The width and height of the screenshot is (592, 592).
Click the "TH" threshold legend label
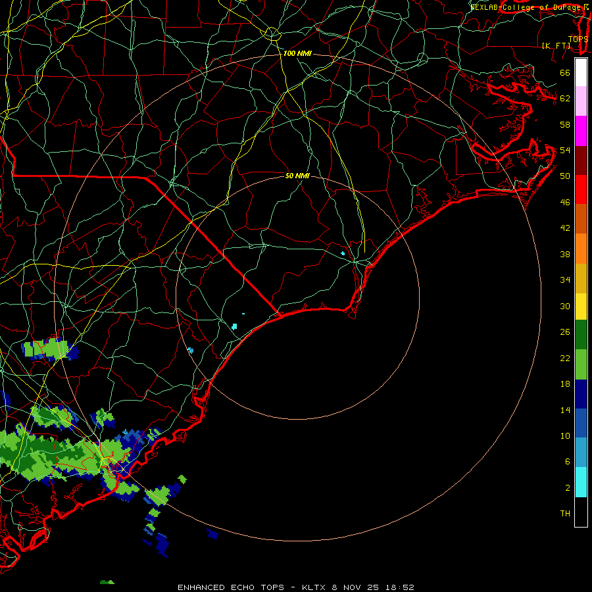(x=565, y=514)
